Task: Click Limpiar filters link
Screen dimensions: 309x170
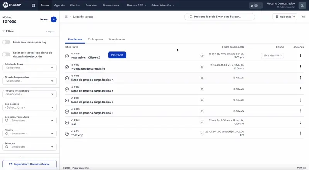Action: (x=50, y=32)
